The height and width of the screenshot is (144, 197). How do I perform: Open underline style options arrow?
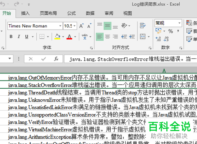point(33,37)
